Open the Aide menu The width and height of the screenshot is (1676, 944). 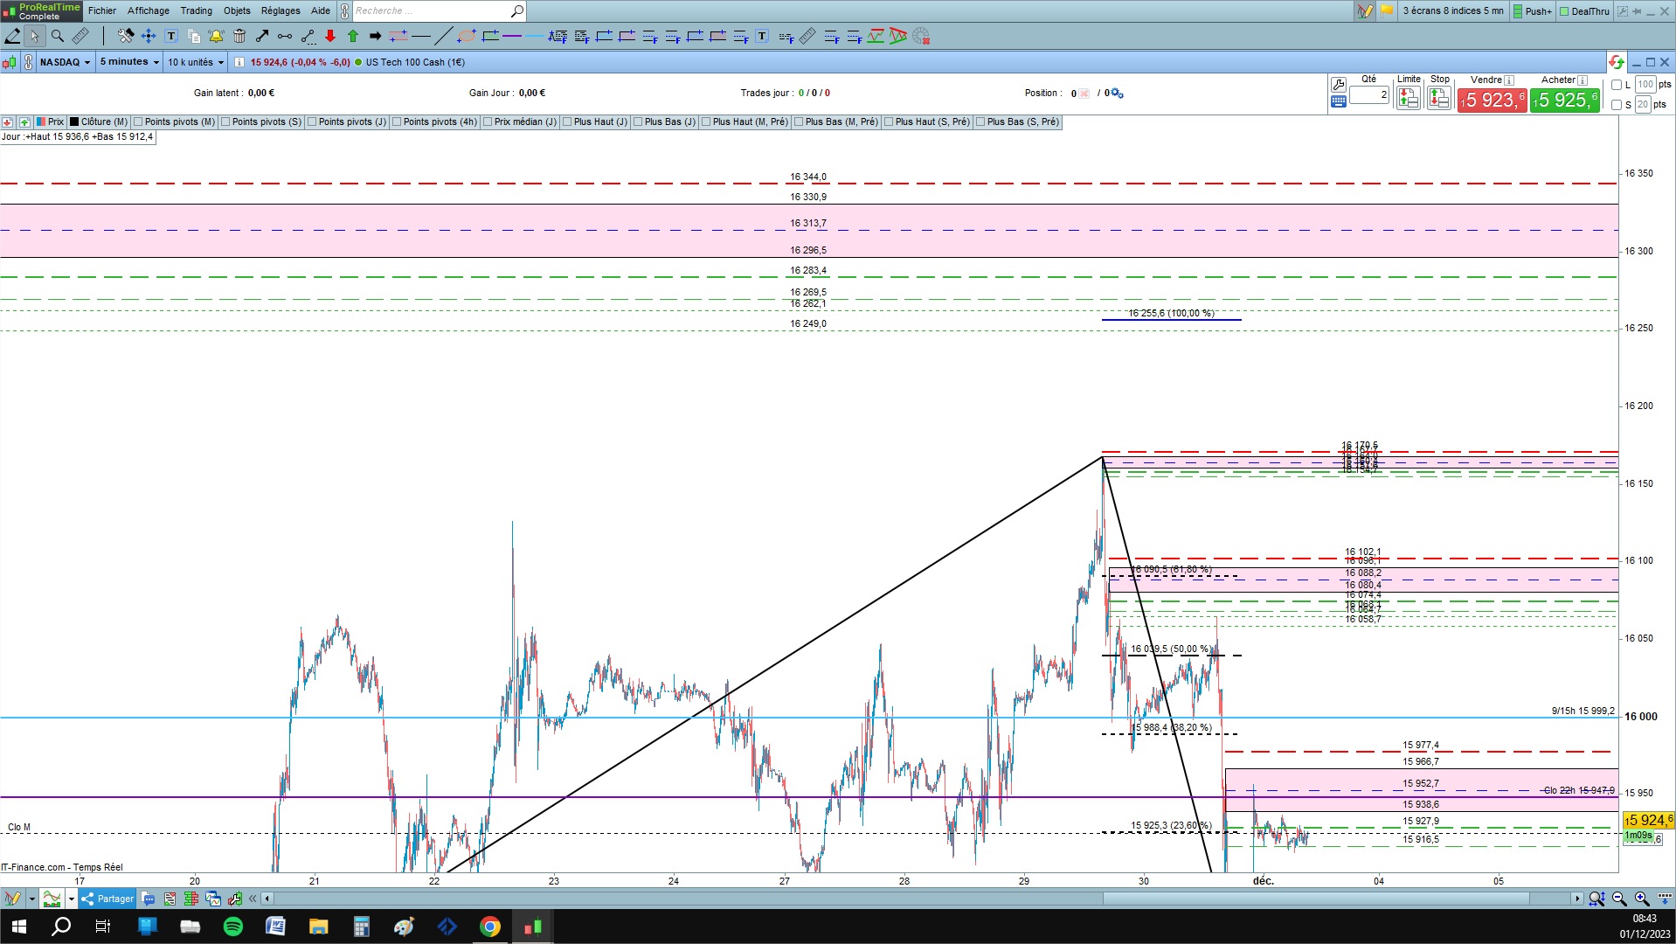[x=321, y=10]
